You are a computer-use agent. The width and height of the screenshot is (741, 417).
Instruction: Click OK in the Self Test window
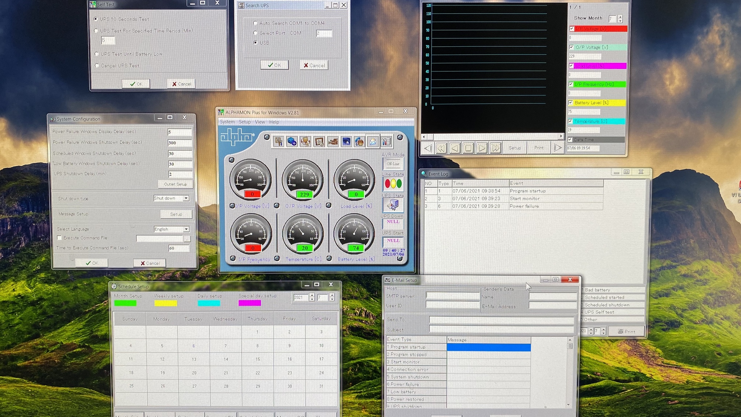[x=136, y=84]
